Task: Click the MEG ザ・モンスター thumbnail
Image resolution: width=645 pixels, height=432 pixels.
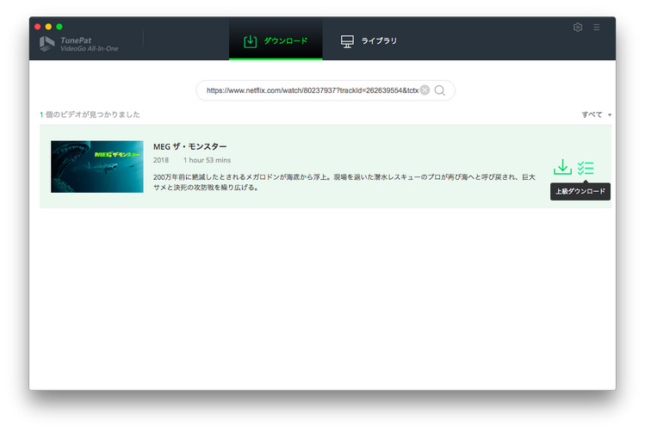Action: [97, 166]
